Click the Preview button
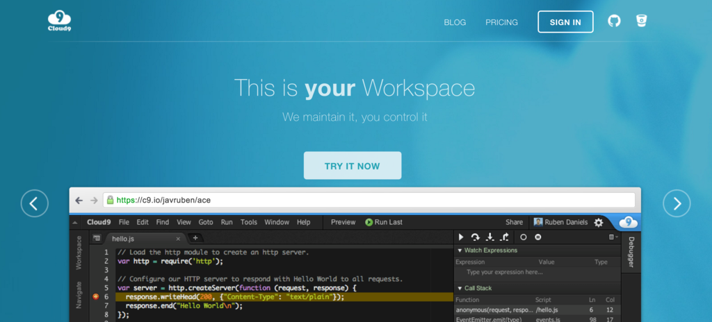The width and height of the screenshot is (712, 322). 343,222
